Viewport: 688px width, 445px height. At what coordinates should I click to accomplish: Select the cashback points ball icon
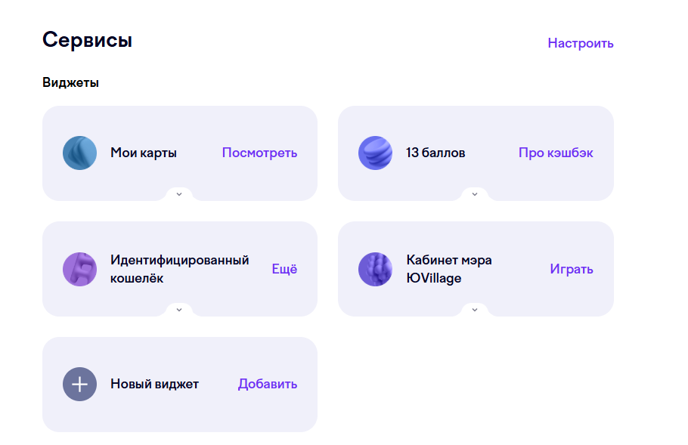click(x=375, y=153)
